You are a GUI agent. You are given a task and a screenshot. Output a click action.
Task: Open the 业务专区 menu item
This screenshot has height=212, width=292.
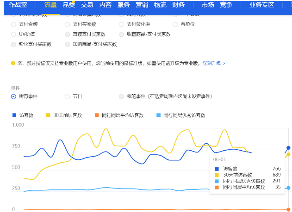tap(261, 5)
